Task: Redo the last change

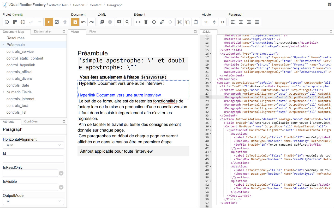Action: (91, 22)
